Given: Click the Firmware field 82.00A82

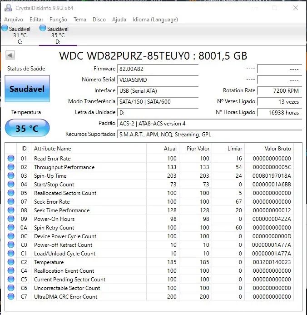Looking at the screenshot, I should (158, 69).
